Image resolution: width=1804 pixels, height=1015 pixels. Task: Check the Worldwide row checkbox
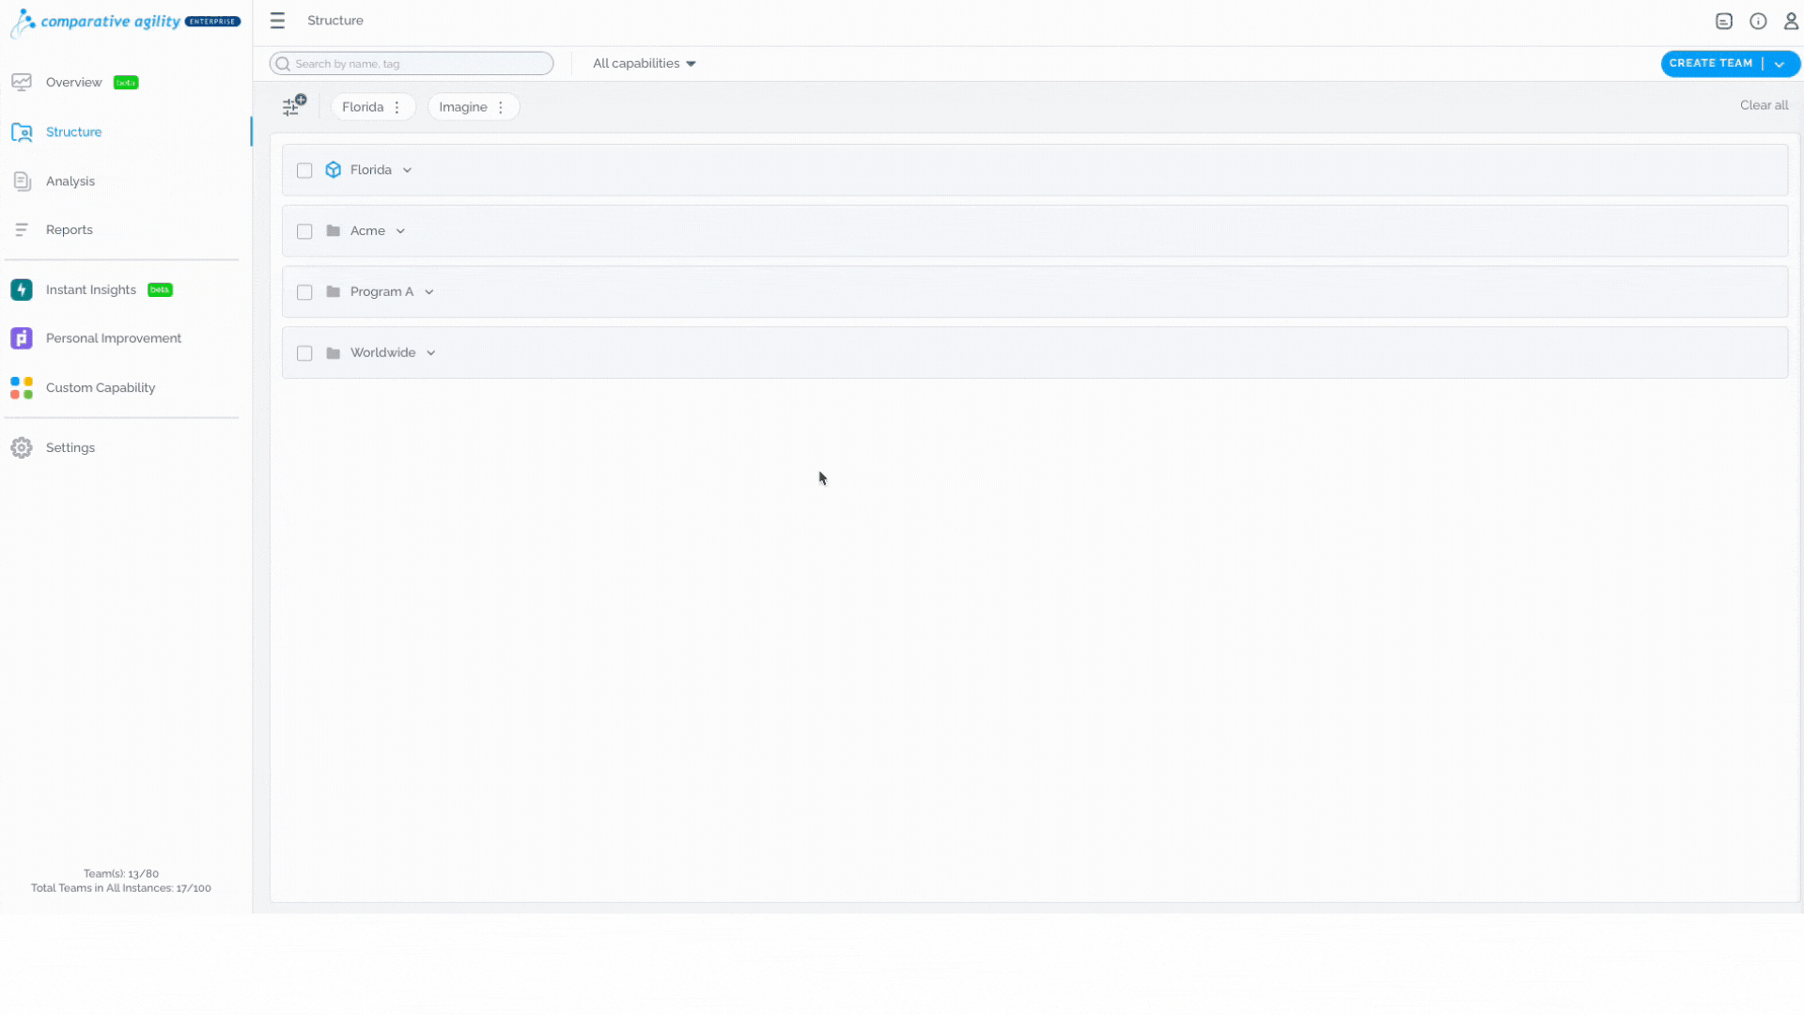304,354
